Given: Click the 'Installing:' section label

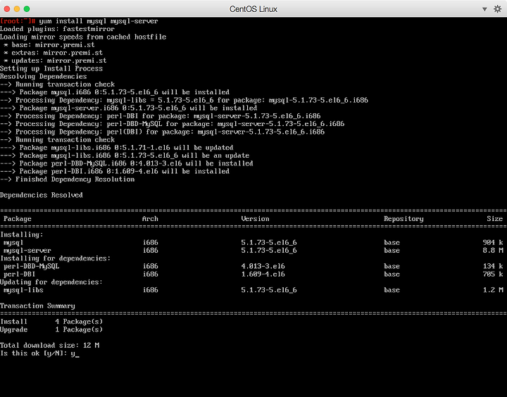Looking at the screenshot, I should (x=22, y=234).
